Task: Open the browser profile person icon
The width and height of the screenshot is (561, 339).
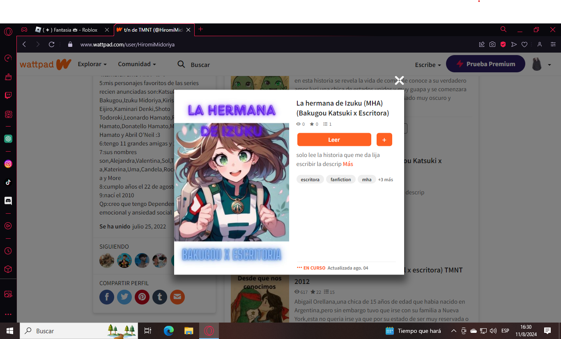Action: pos(540,44)
